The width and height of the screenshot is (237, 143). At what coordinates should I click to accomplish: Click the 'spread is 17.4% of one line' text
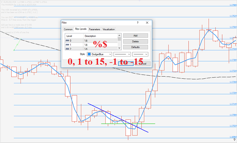(x=17, y=32)
